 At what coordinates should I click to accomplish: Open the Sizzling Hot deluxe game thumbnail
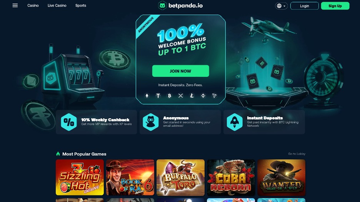click(80, 177)
